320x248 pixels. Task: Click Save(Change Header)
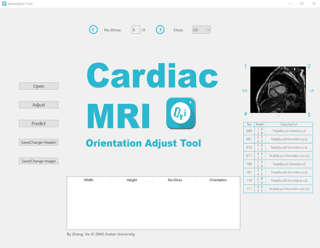point(38,142)
